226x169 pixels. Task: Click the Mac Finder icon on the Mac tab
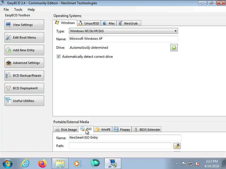(x=105, y=23)
